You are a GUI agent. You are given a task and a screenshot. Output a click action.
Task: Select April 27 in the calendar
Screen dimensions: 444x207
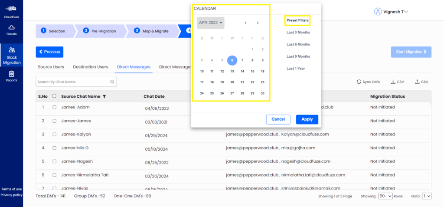coord(232,93)
